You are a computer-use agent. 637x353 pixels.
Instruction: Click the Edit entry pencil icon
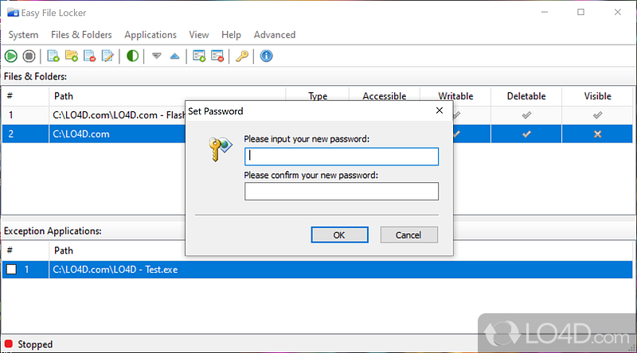pyautogui.click(x=107, y=56)
